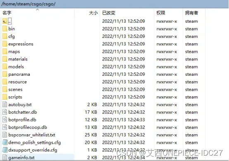229x161 pixels.
Task: Click the scripts folder icon
Action: tap(5, 97)
